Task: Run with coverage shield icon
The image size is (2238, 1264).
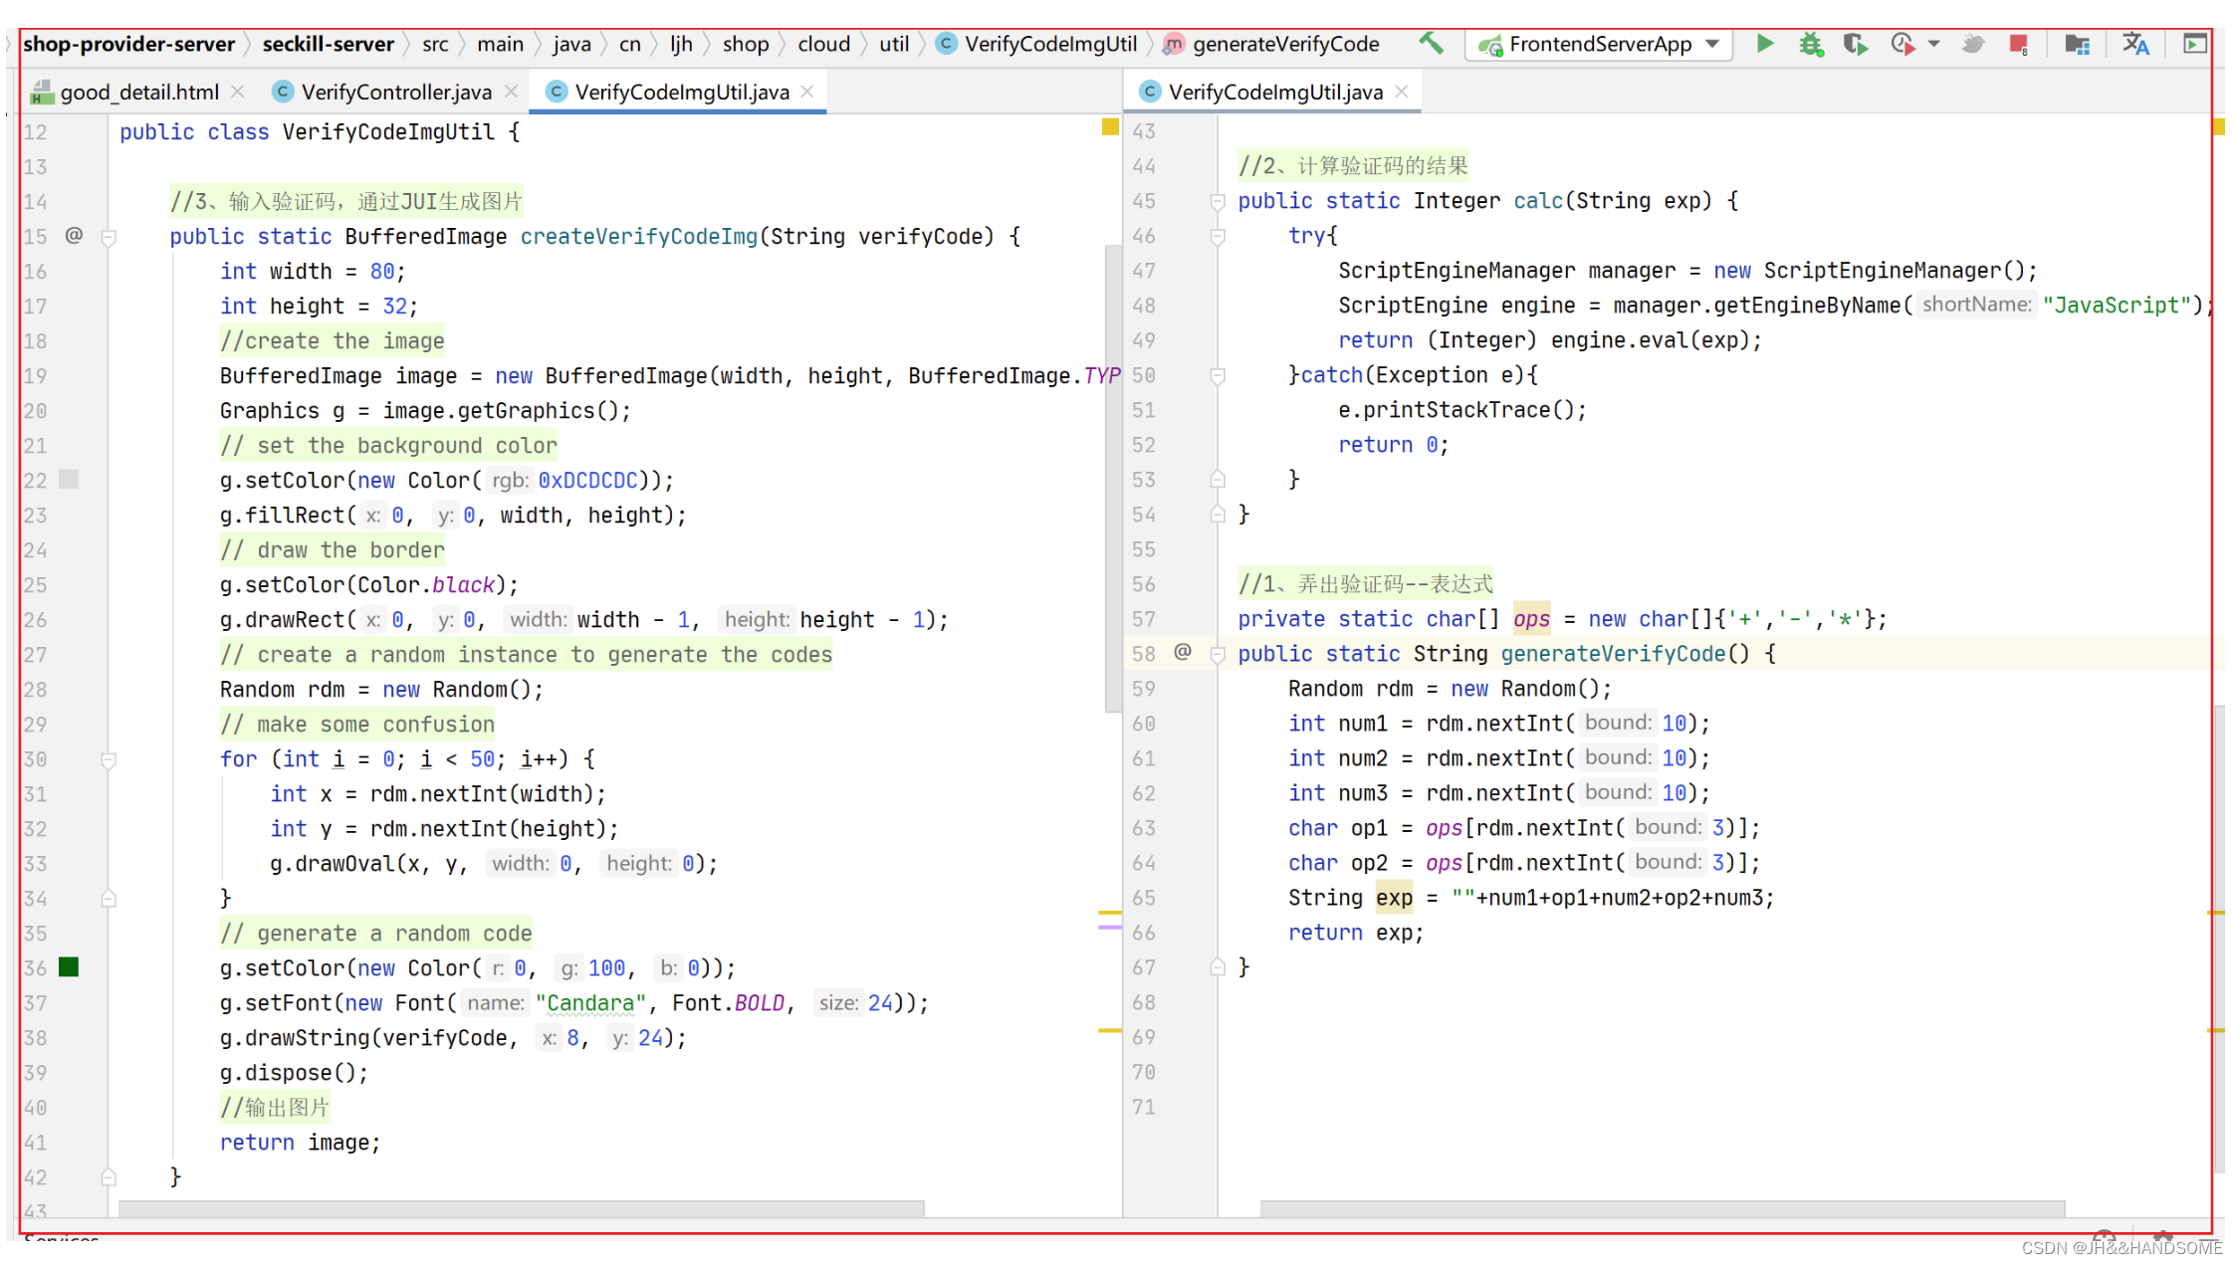Action: coord(1855,44)
